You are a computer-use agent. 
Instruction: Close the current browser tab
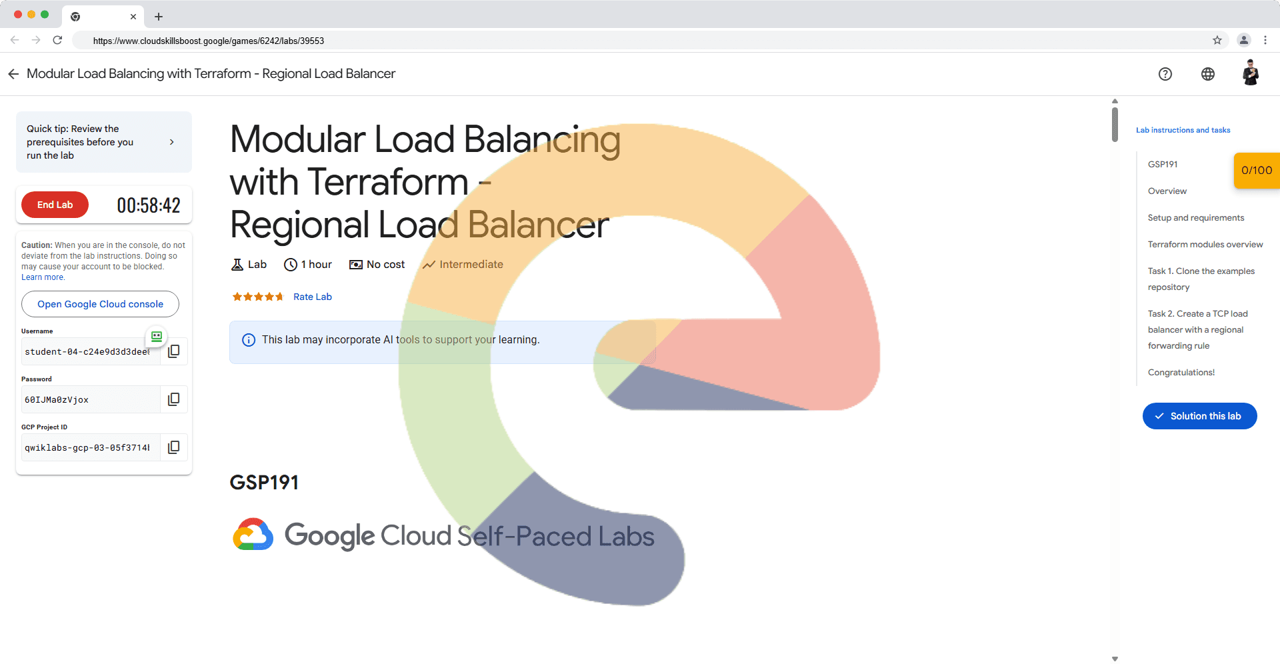point(133,17)
